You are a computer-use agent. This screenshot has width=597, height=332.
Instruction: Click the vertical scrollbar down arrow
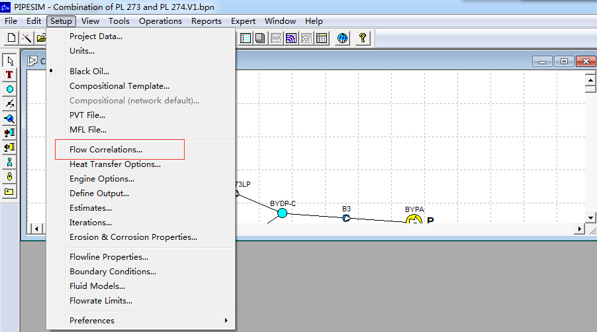pyautogui.click(x=590, y=218)
